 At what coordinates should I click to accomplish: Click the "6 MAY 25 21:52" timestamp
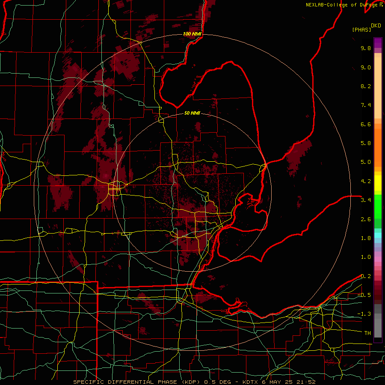[289, 382]
